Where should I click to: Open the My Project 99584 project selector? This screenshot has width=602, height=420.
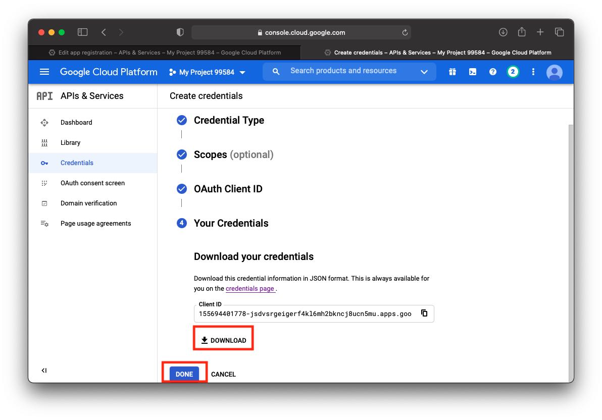(x=208, y=72)
